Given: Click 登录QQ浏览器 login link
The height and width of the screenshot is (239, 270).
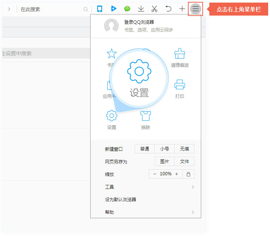Looking at the screenshot, I should pos(139,22).
